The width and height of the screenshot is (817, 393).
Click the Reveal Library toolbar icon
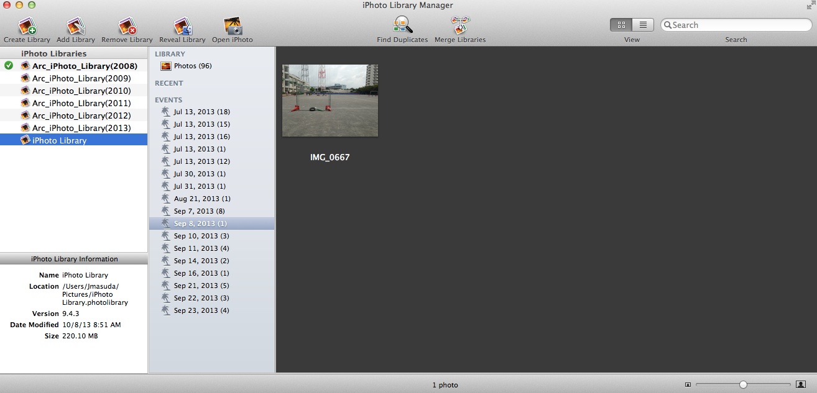[x=183, y=26]
